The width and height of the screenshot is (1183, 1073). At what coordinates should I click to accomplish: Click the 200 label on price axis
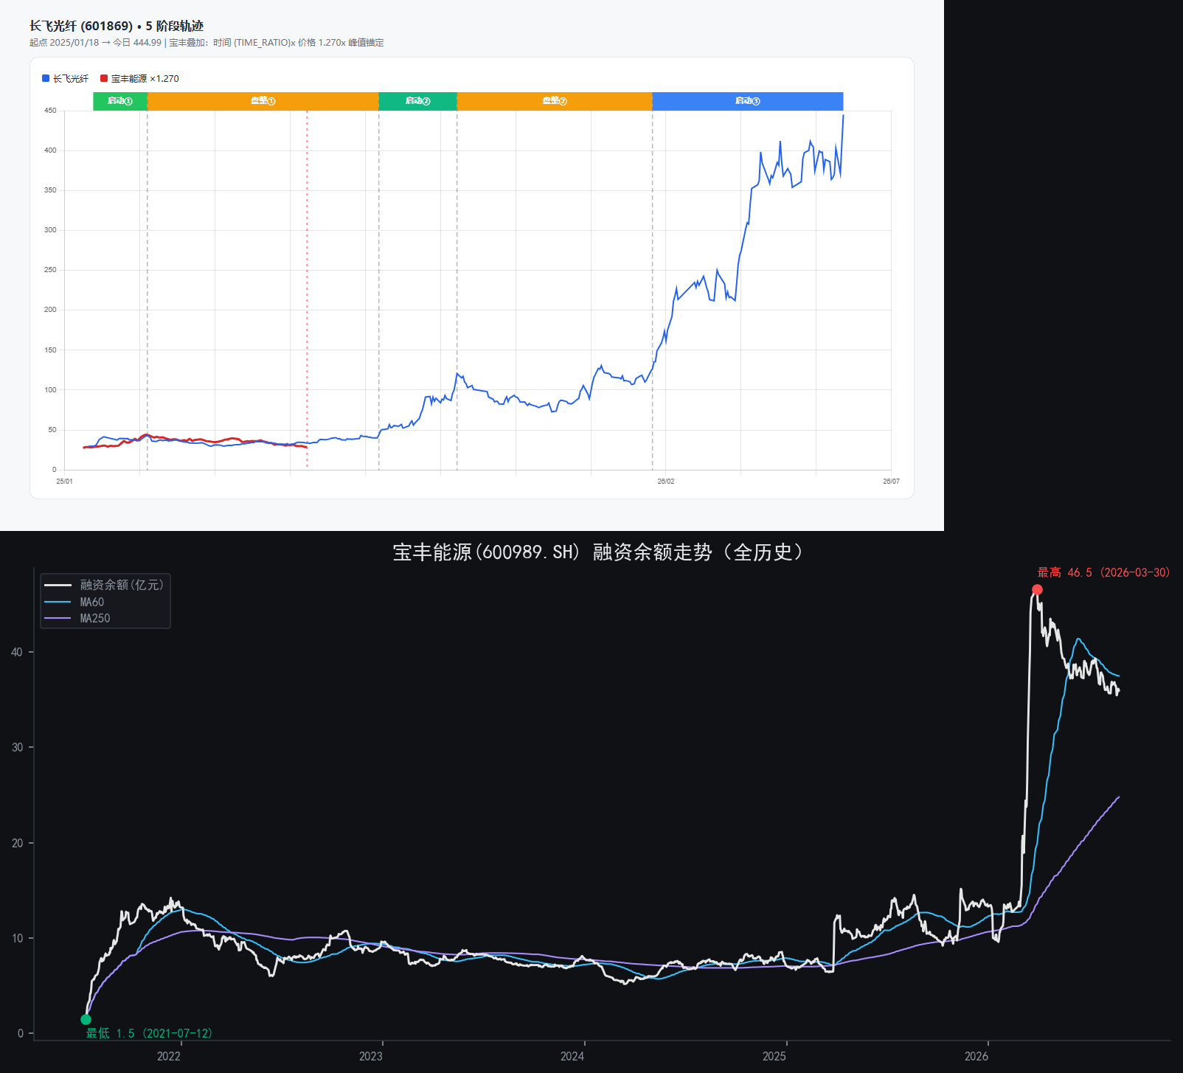50,310
